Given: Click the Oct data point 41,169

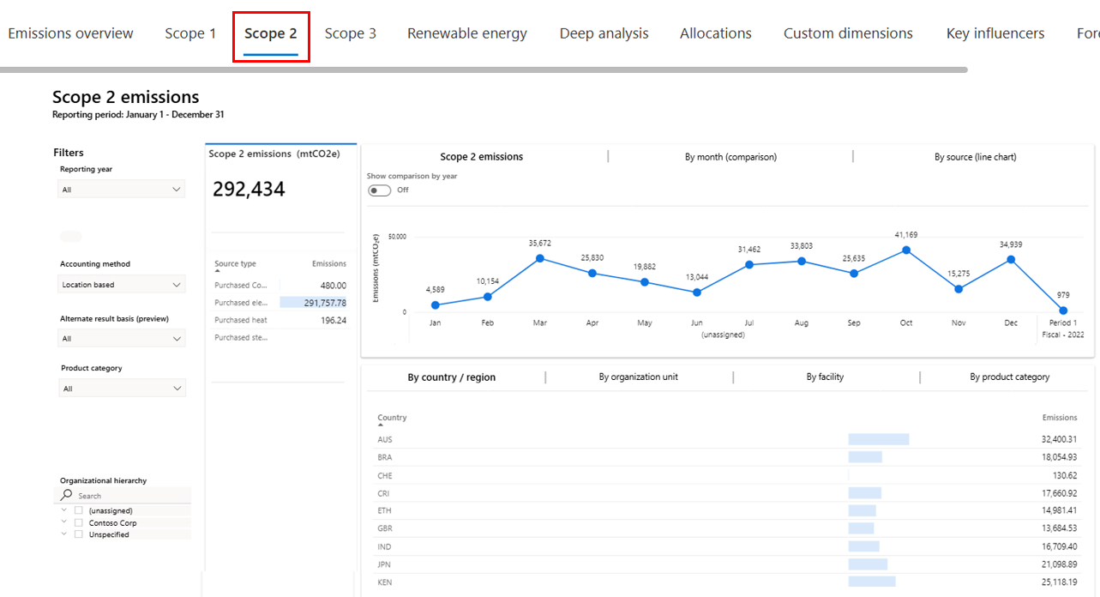Looking at the screenshot, I should (906, 250).
